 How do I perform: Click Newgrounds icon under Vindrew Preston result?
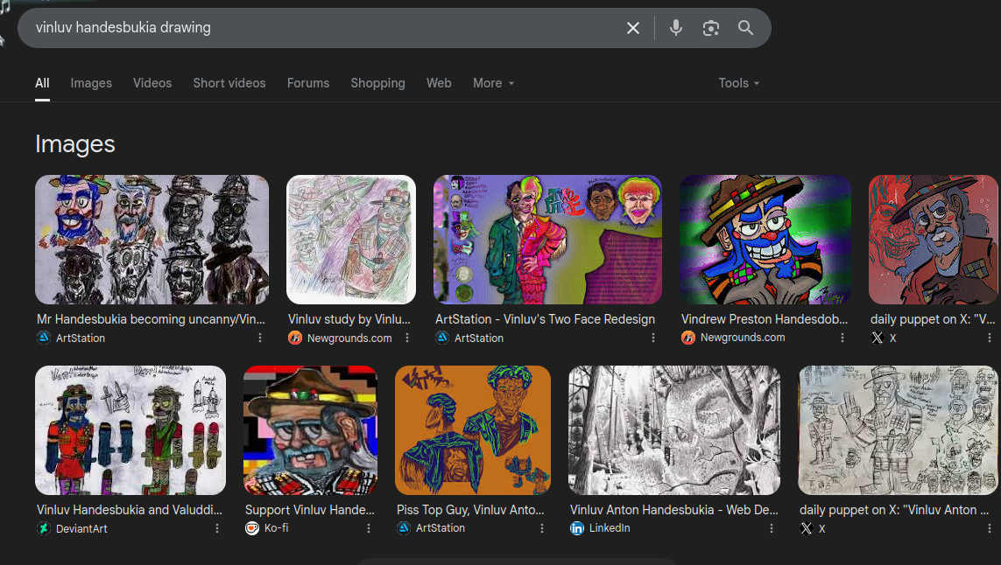coord(688,338)
